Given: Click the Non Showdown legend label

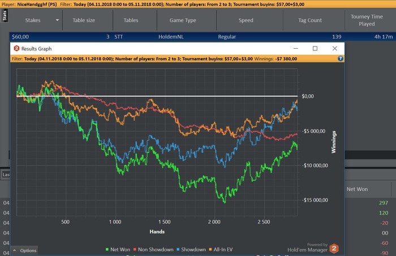Looking at the screenshot, I should click(x=156, y=249).
